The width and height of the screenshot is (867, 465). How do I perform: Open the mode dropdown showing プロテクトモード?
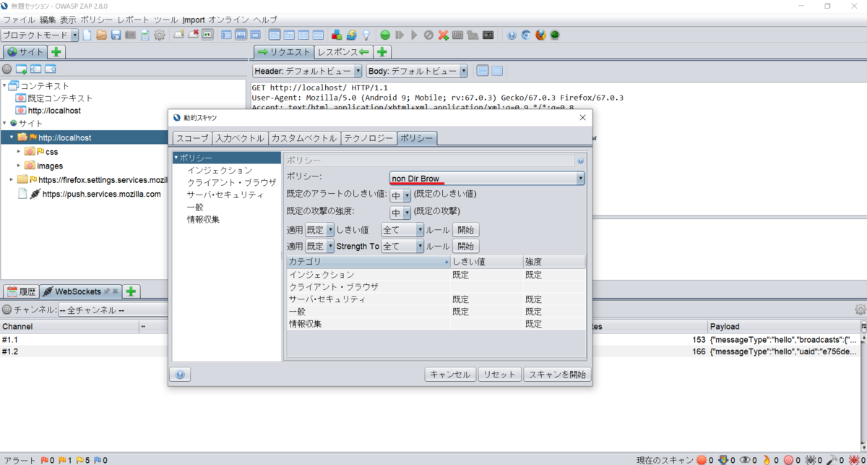[x=40, y=35]
